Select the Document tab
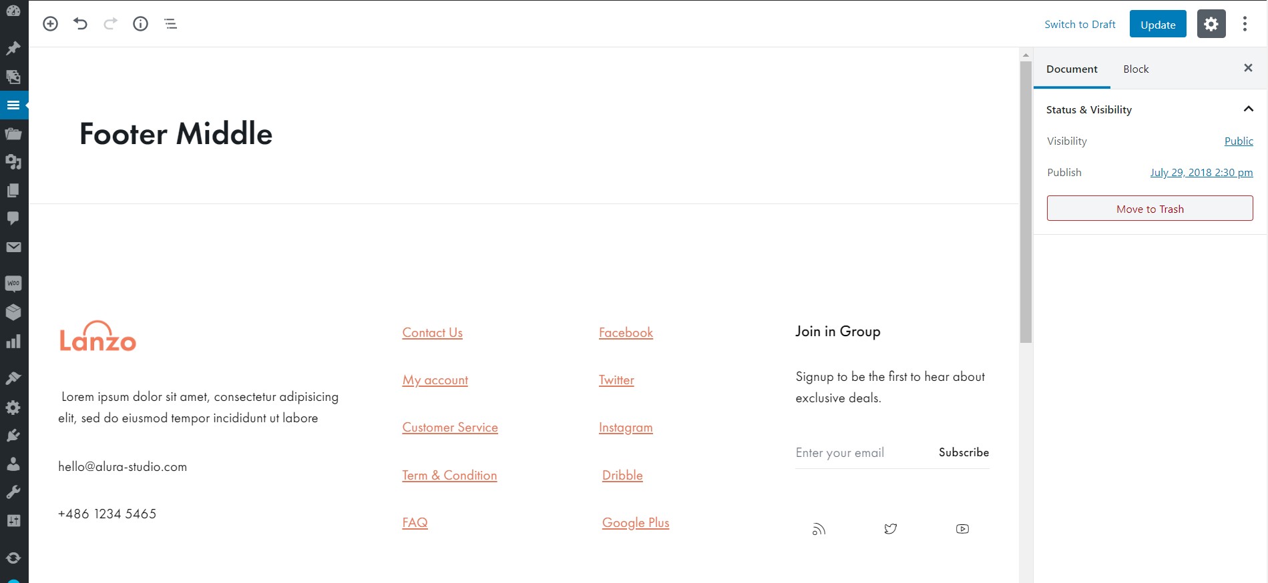The width and height of the screenshot is (1268, 583). coord(1072,69)
